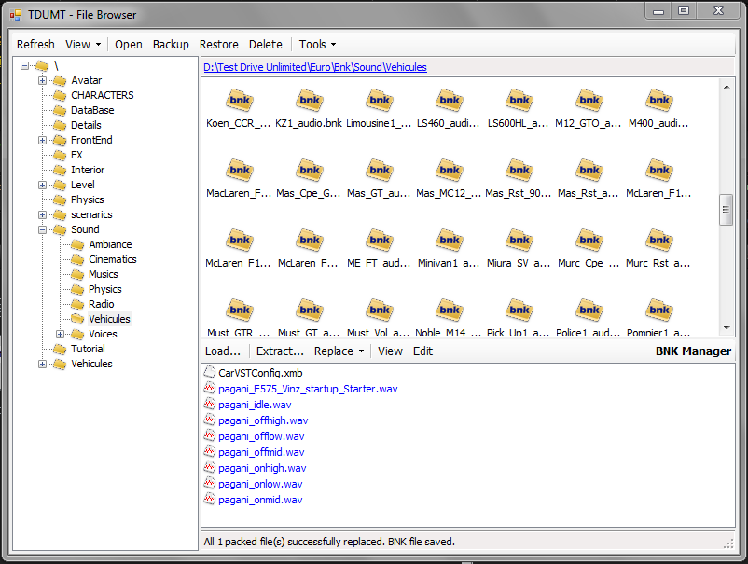Expand the Avatar folder tree node
Image resolution: width=748 pixels, height=564 pixels.
(43, 80)
